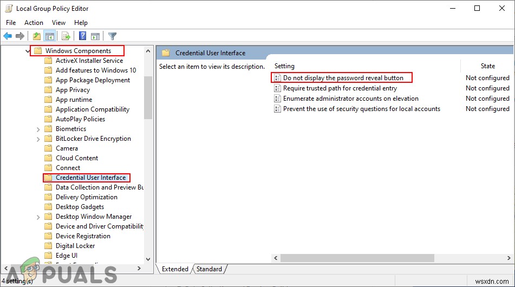Click policy icon beside Enumerate administrator accounts

[277, 99]
